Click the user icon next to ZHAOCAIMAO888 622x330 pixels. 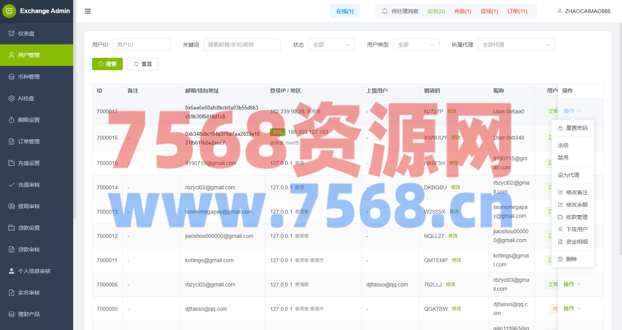click(x=559, y=11)
